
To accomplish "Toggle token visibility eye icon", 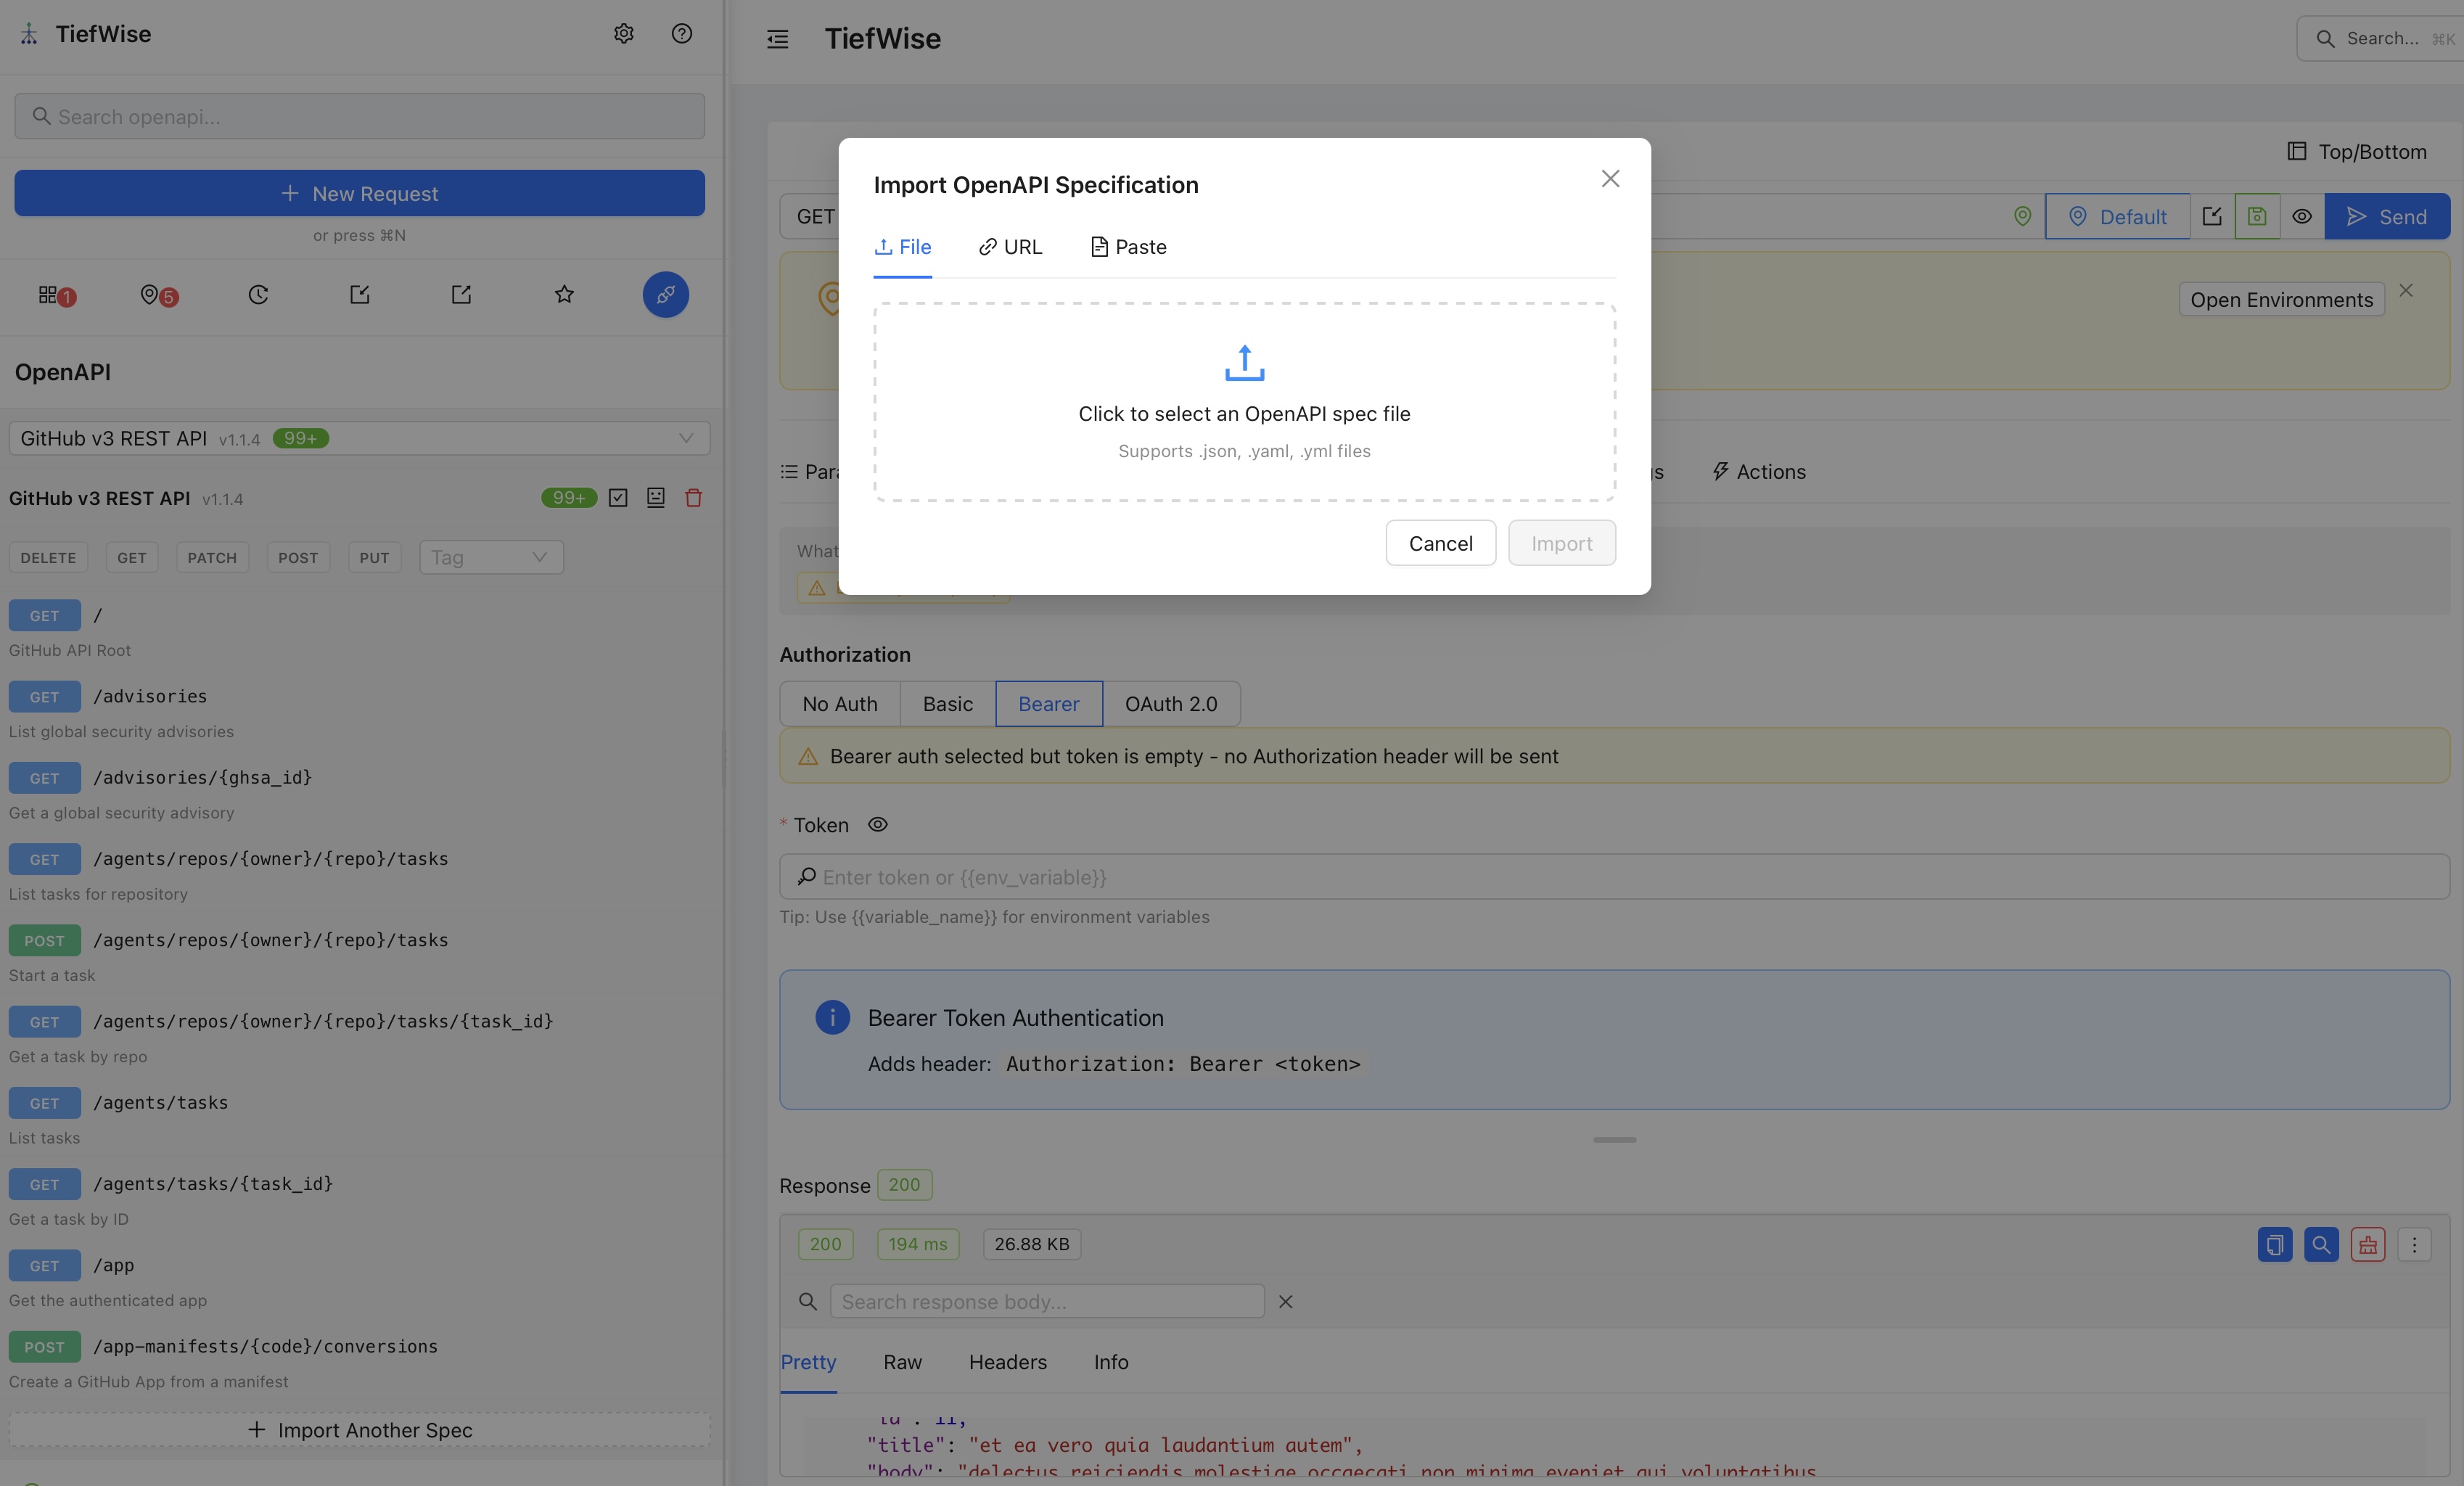I will (x=877, y=824).
